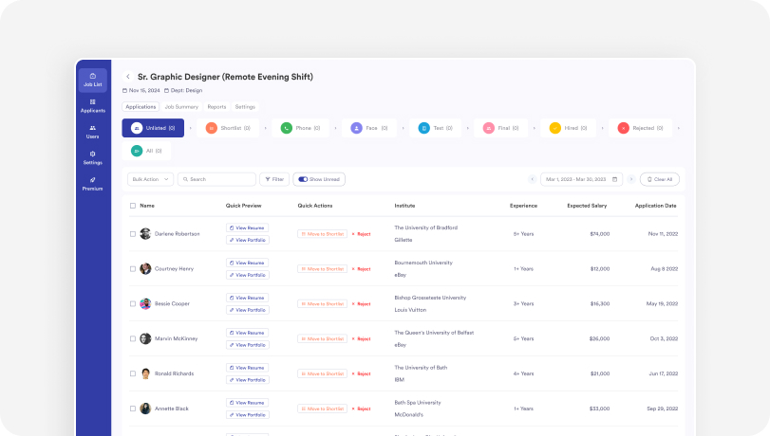Open the Filter options
This screenshot has width=770, height=436.
click(274, 179)
